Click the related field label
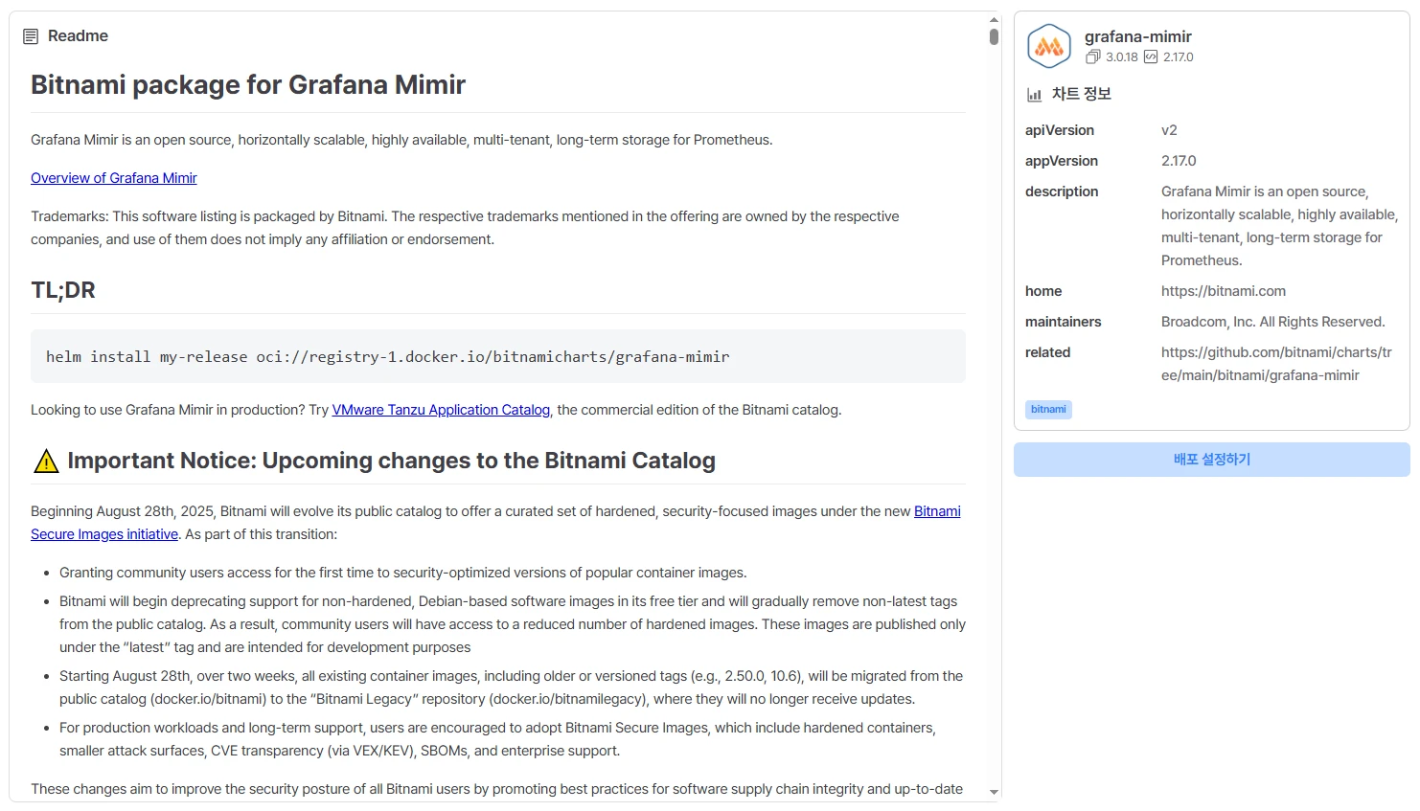This screenshot has width=1420, height=811. [1048, 352]
